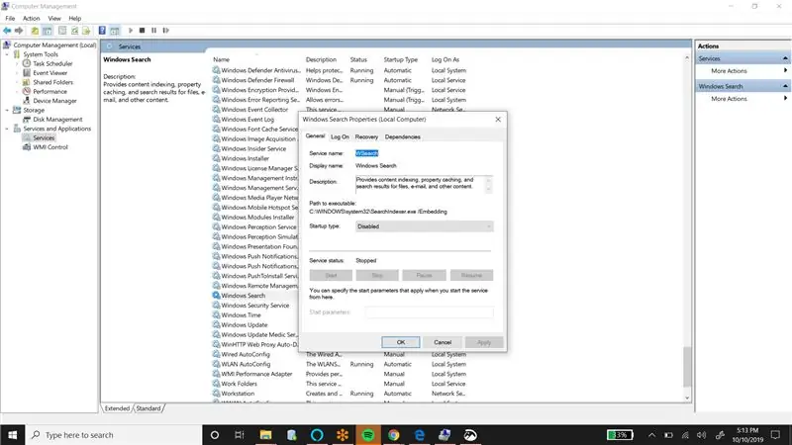
Task: Click the Restart Service toolbar icon
Action: pyautogui.click(x=166, y=31)
